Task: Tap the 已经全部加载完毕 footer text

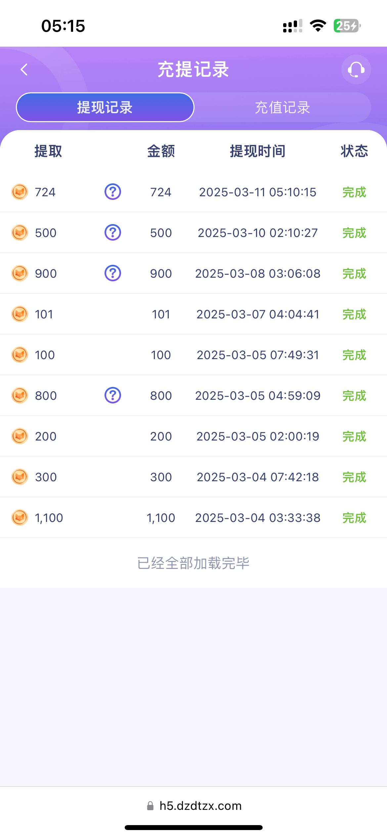Action: point(193,563)
